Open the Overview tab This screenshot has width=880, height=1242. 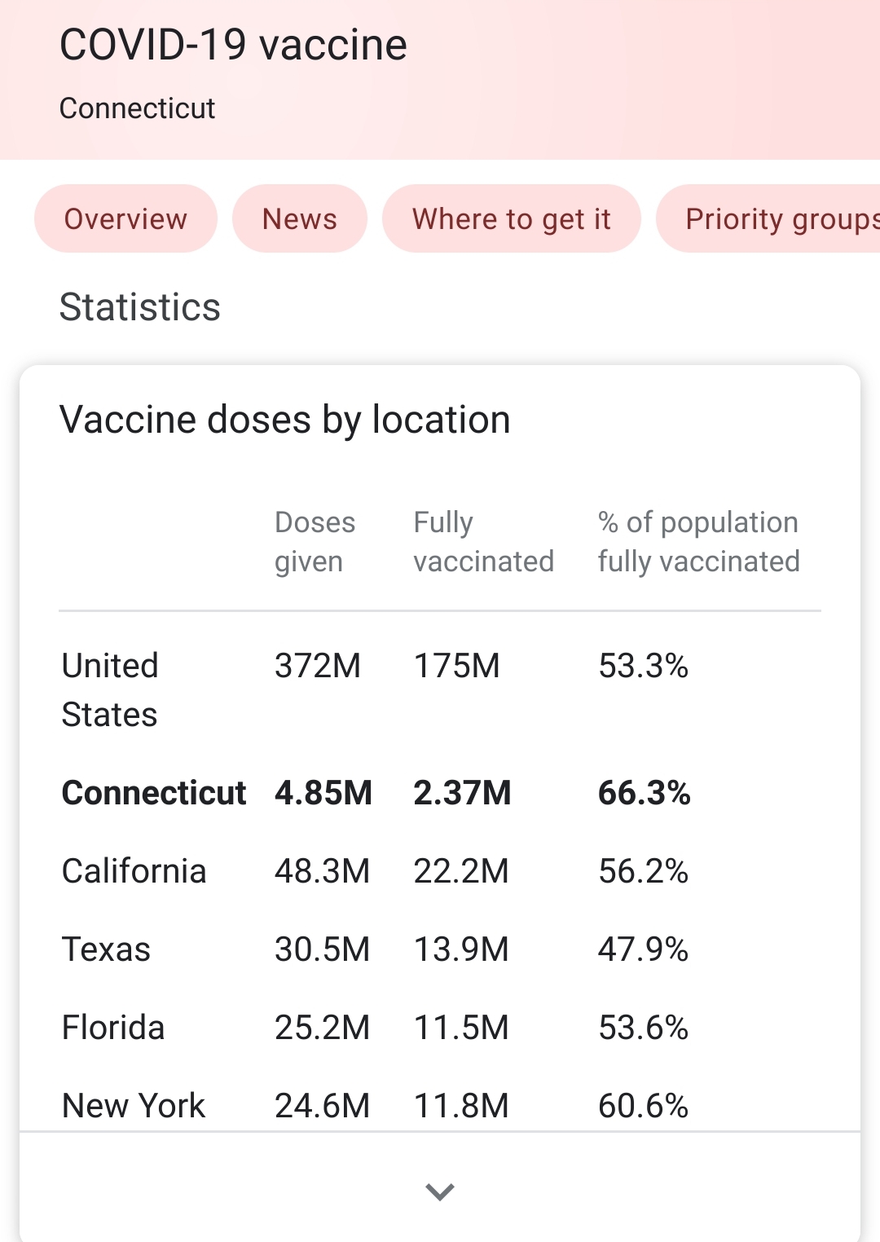pyautogui.click(x=125, y=219)
